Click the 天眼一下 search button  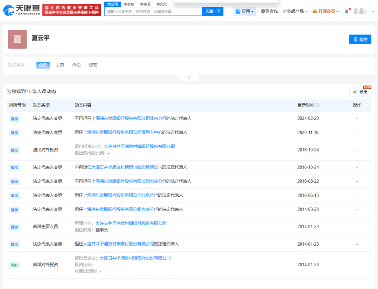[212, 11]
